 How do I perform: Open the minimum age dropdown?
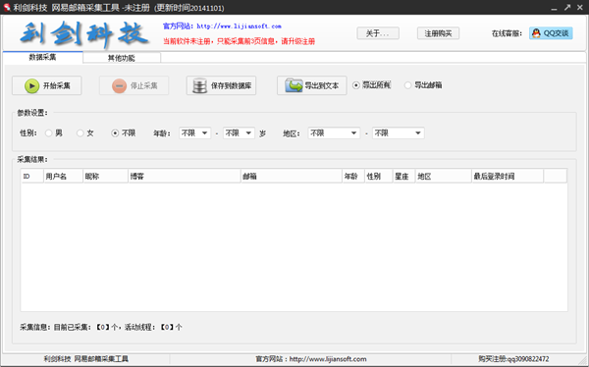point(194,133)
